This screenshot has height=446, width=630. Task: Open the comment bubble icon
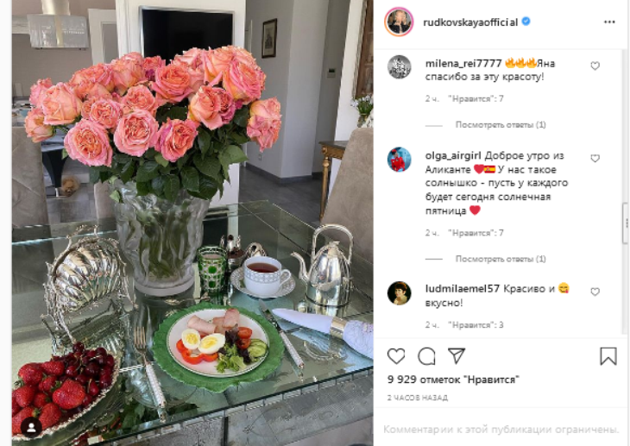tap(426, 356)
